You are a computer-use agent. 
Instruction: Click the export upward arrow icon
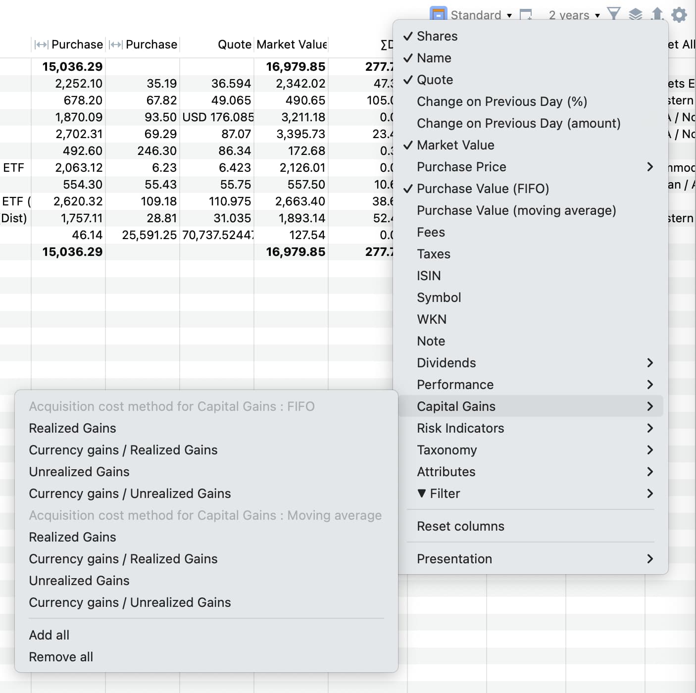(x=657, y=13)
